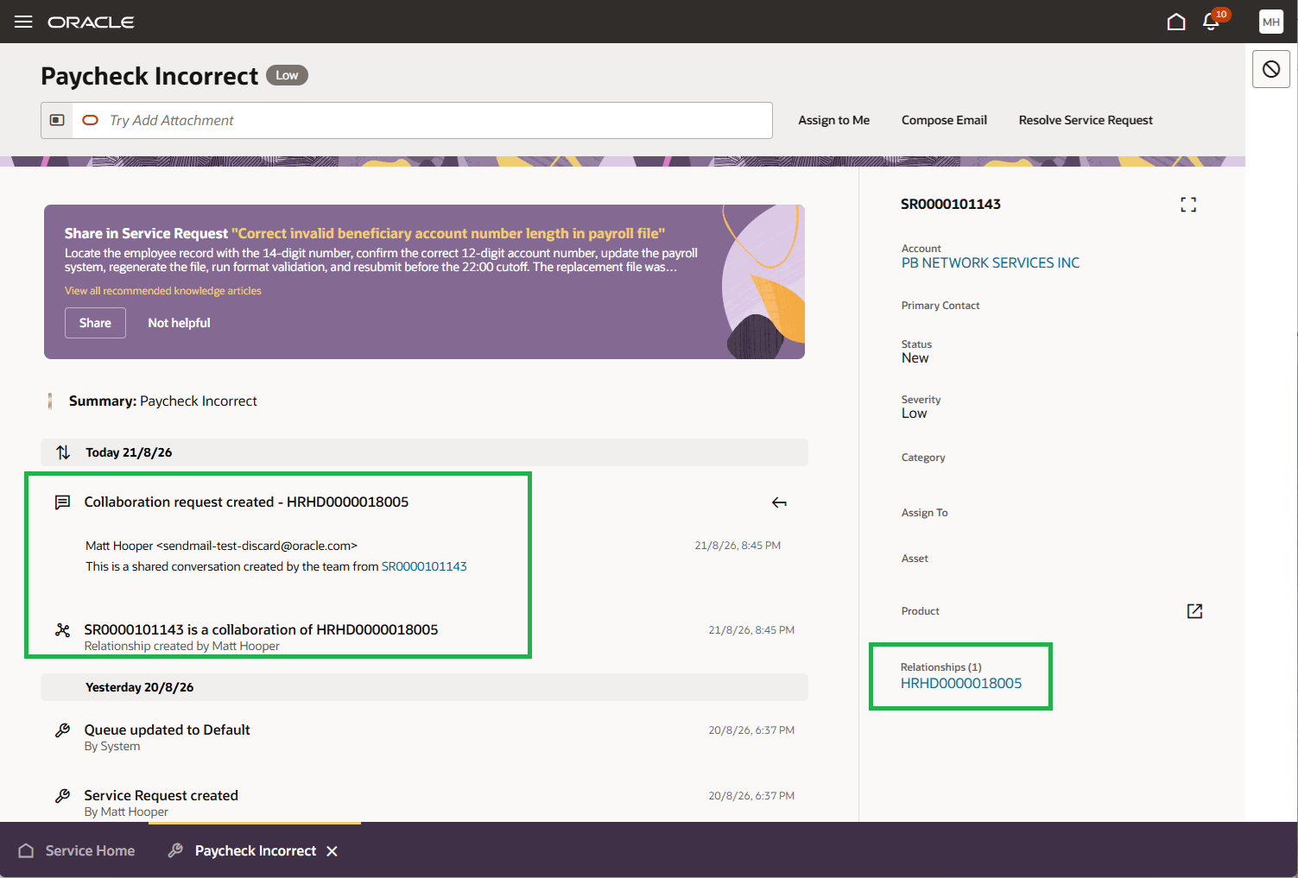1298x878 pixels.
Task: Click the wrench icon beside Service Request created
Action: click(62, 796)
